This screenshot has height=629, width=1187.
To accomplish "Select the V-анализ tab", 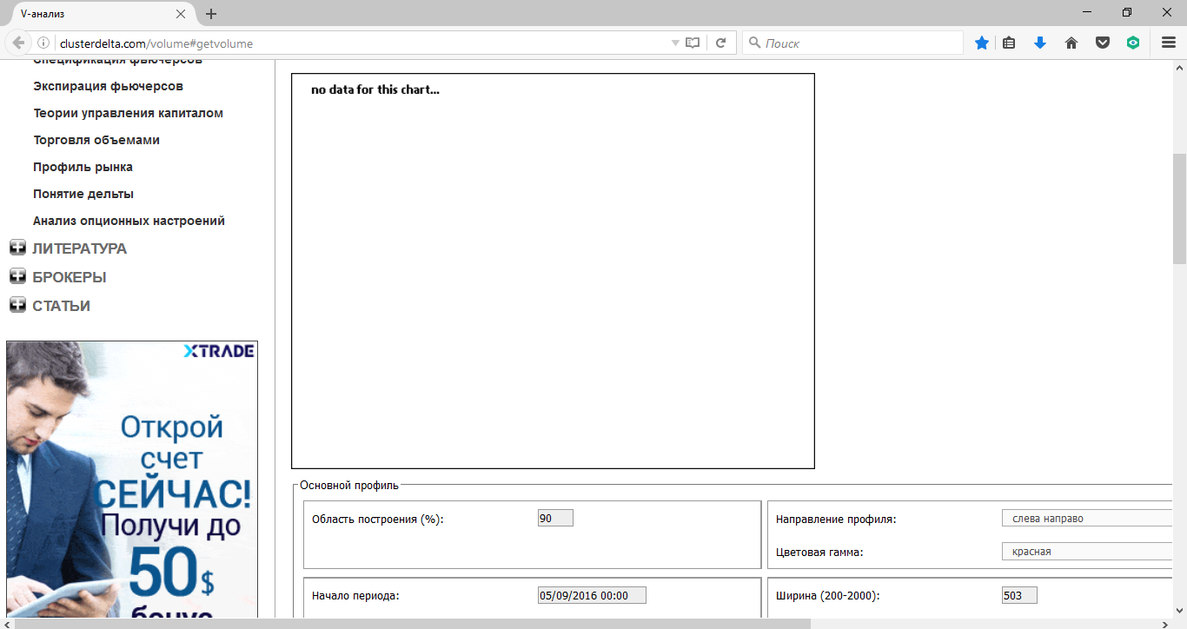I will pos(100,14).
